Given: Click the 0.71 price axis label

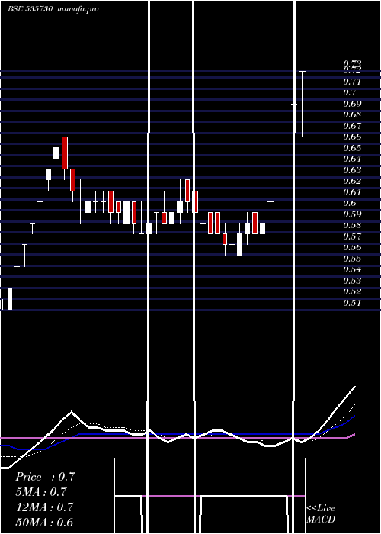Looking at the screenshot, I should 352,82.
